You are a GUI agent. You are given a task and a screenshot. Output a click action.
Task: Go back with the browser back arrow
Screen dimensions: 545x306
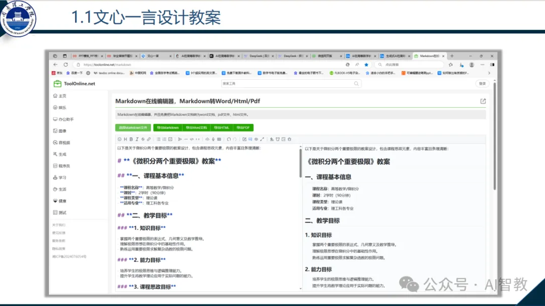(56, 65)
